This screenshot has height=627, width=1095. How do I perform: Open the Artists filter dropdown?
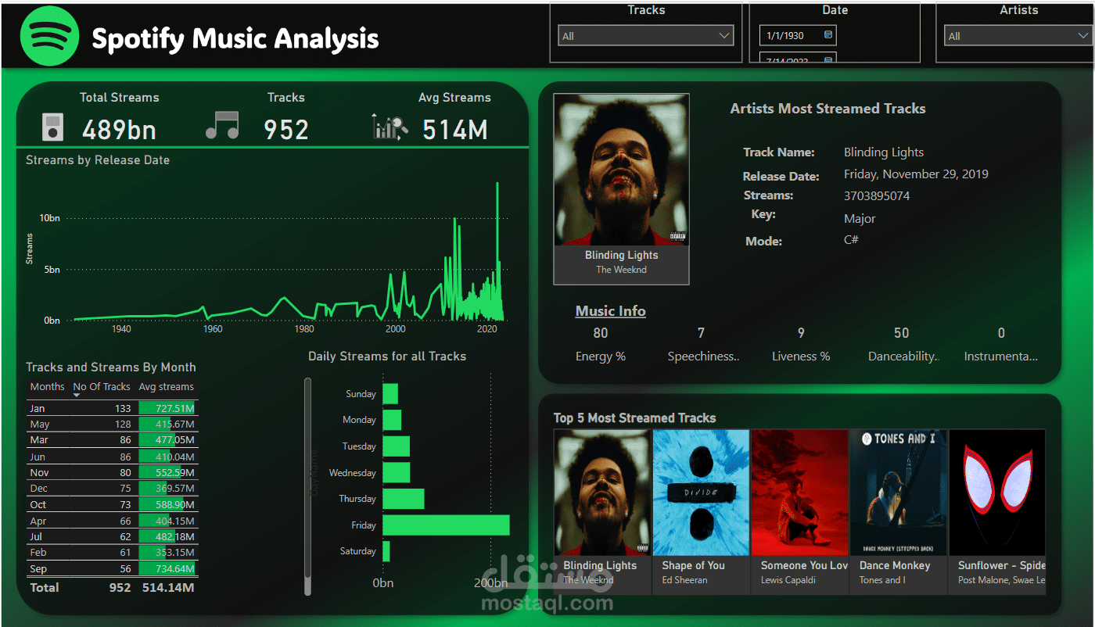pyautogui.click(x=1018, y=36)
